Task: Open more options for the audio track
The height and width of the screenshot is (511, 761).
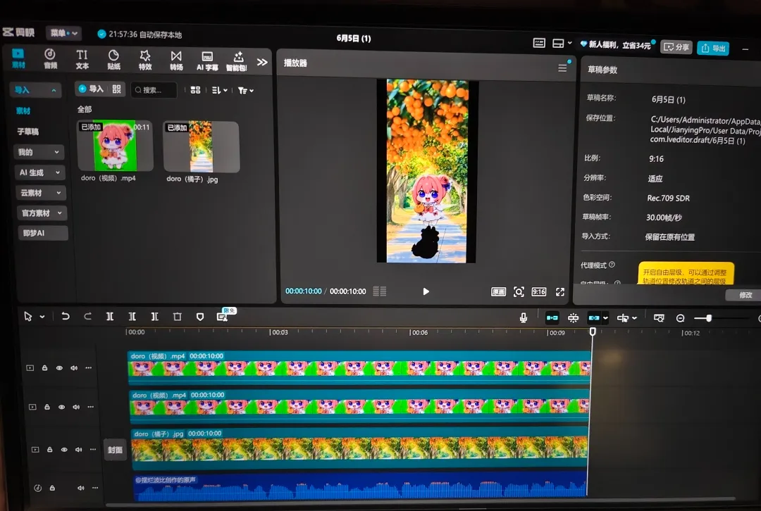Action: coord(95,488)
